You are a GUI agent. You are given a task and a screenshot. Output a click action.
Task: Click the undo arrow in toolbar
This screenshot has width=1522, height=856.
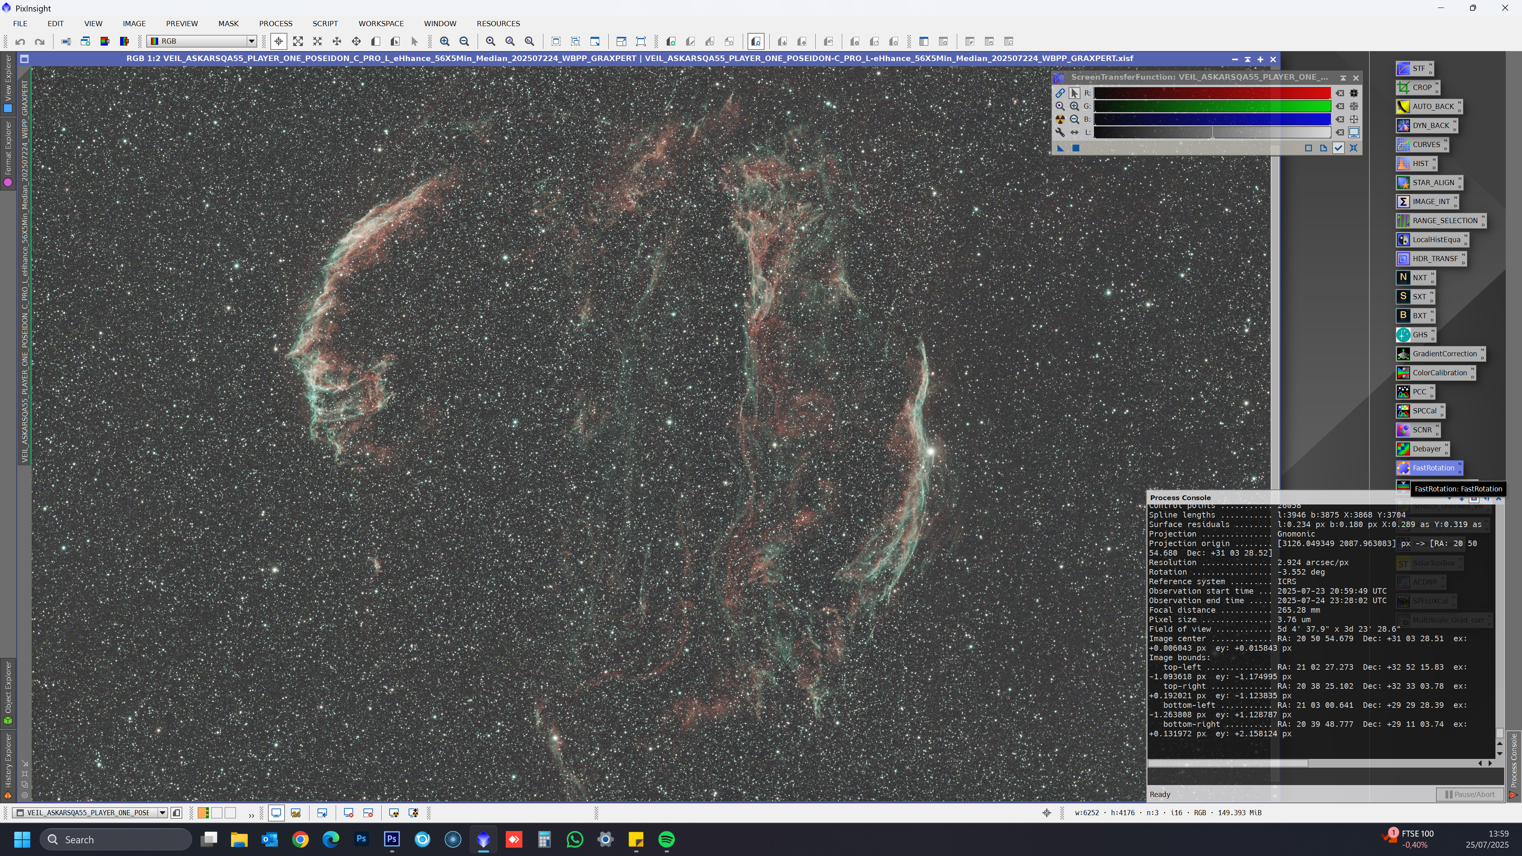20,41
